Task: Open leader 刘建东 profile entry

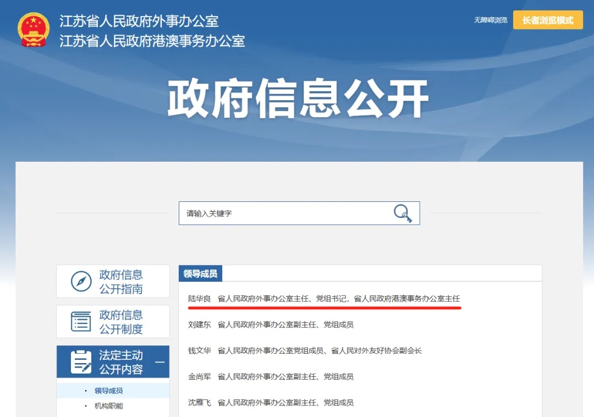Action: coord(200,325)
